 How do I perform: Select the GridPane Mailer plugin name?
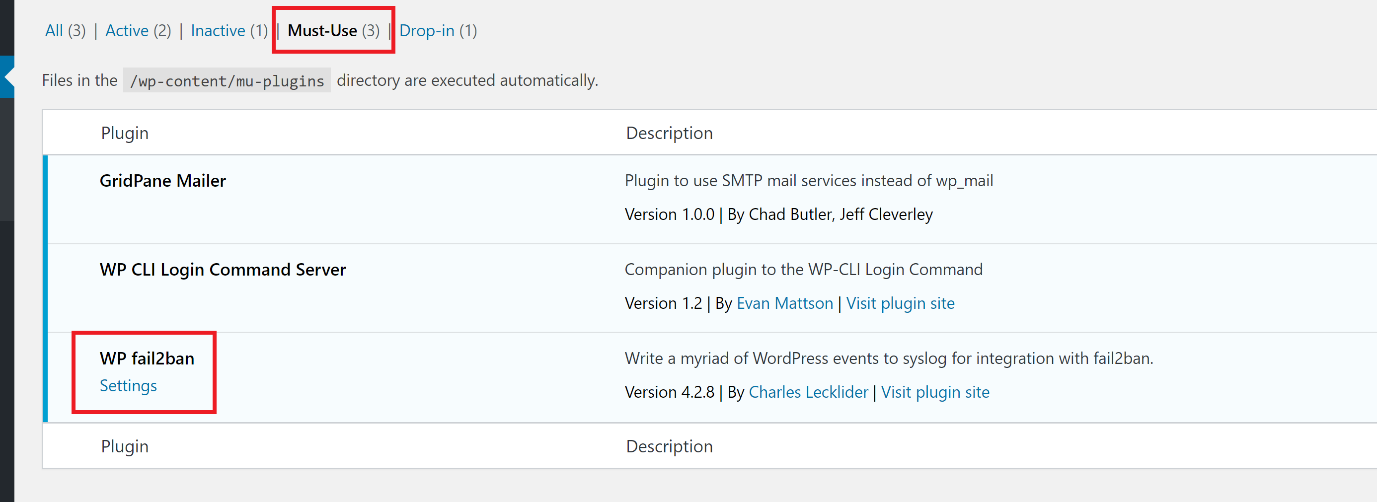(x=162, y=181)
